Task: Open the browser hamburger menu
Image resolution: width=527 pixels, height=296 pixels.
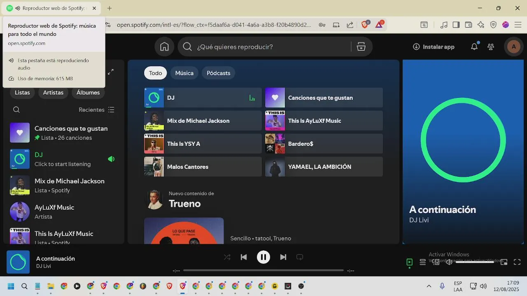Action: (x=518, y=25)
